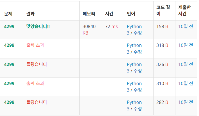Click the 282 B code length value
The width and height of the screenshot is (199, 116).
click(162, 102)
